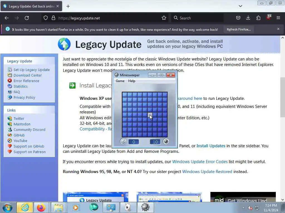Close the Legacy Update tab
Viewport: 285px width, 213px height.
(57, 6)
